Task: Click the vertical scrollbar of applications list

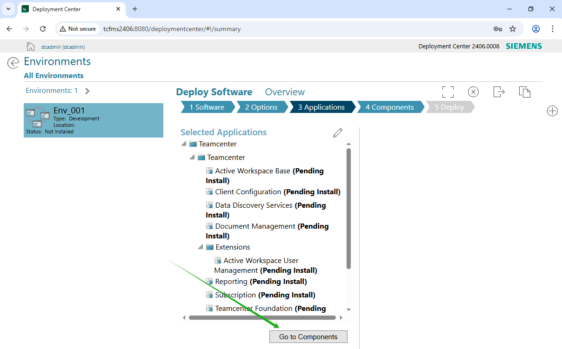Action: point(349,208)
